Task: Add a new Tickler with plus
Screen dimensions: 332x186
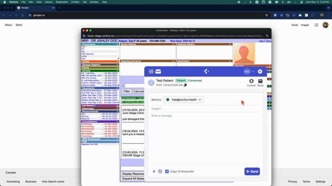Action: click(117, 62)
